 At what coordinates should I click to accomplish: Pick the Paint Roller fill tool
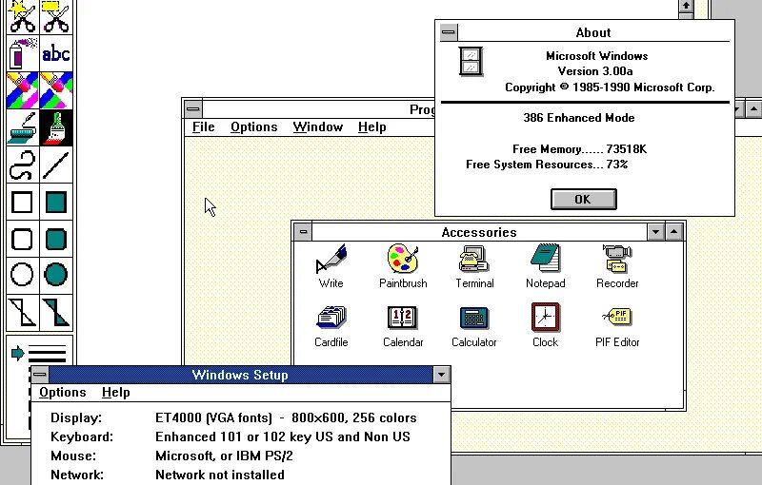tap(22, 127)
